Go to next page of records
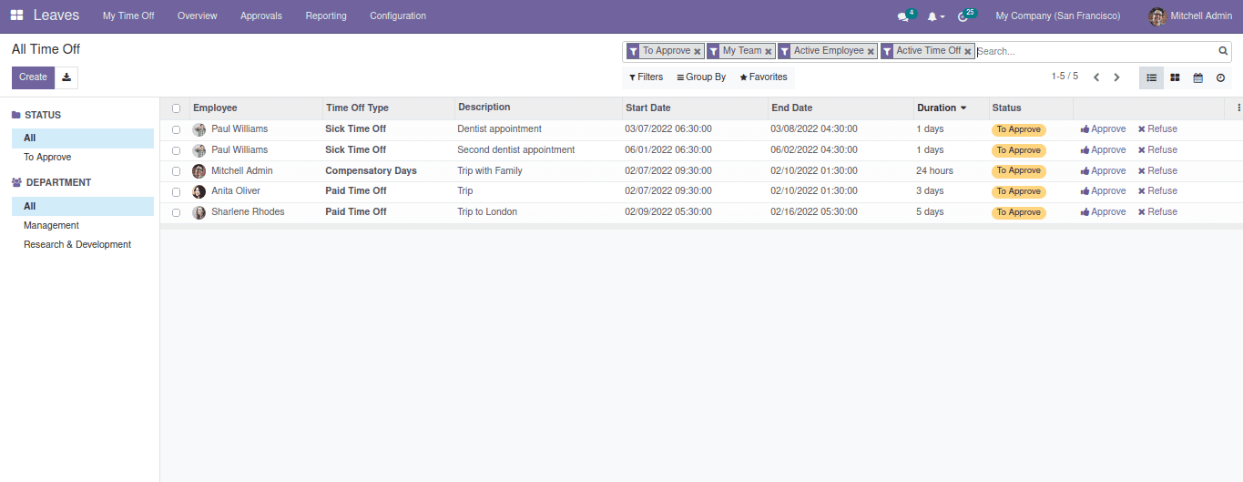 click(x=1116, y=77)
